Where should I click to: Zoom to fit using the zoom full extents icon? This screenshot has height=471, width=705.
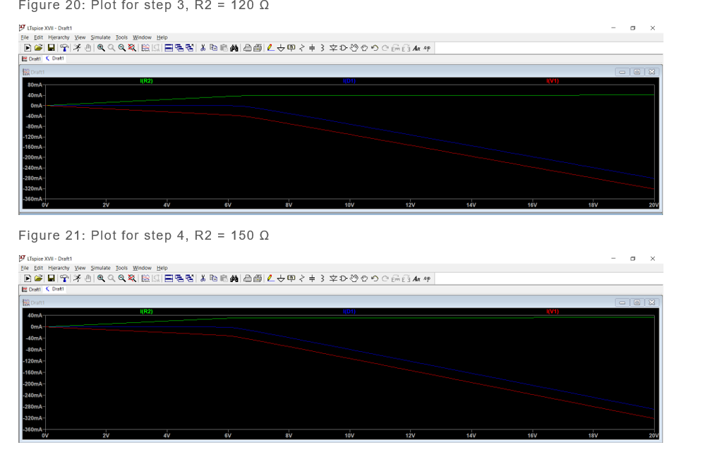pos(131,48)
